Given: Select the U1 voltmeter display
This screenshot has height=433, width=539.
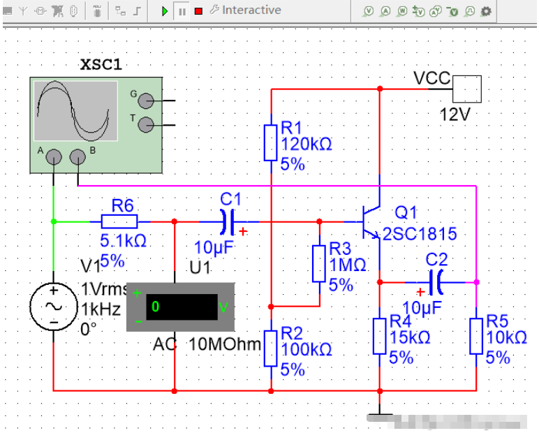Looking at the screenshot, I should (x=180, y=307).
